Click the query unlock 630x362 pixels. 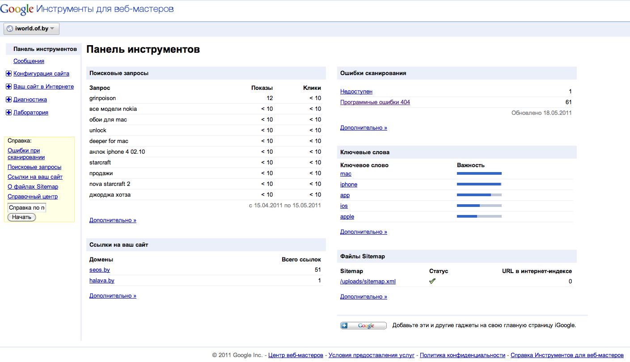click(98, 130)
